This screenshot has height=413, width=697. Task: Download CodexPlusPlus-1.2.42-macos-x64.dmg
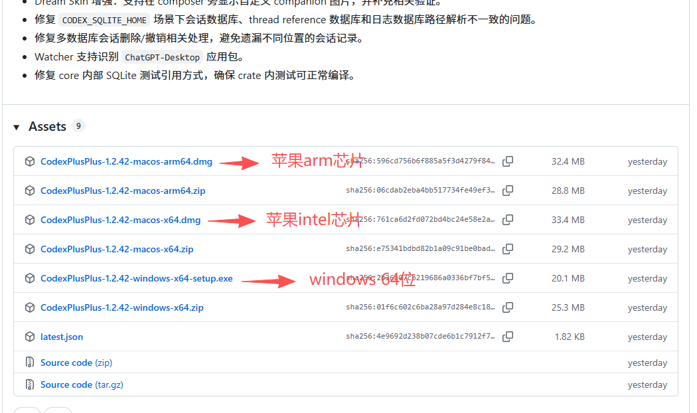click(x=120, y=220)
